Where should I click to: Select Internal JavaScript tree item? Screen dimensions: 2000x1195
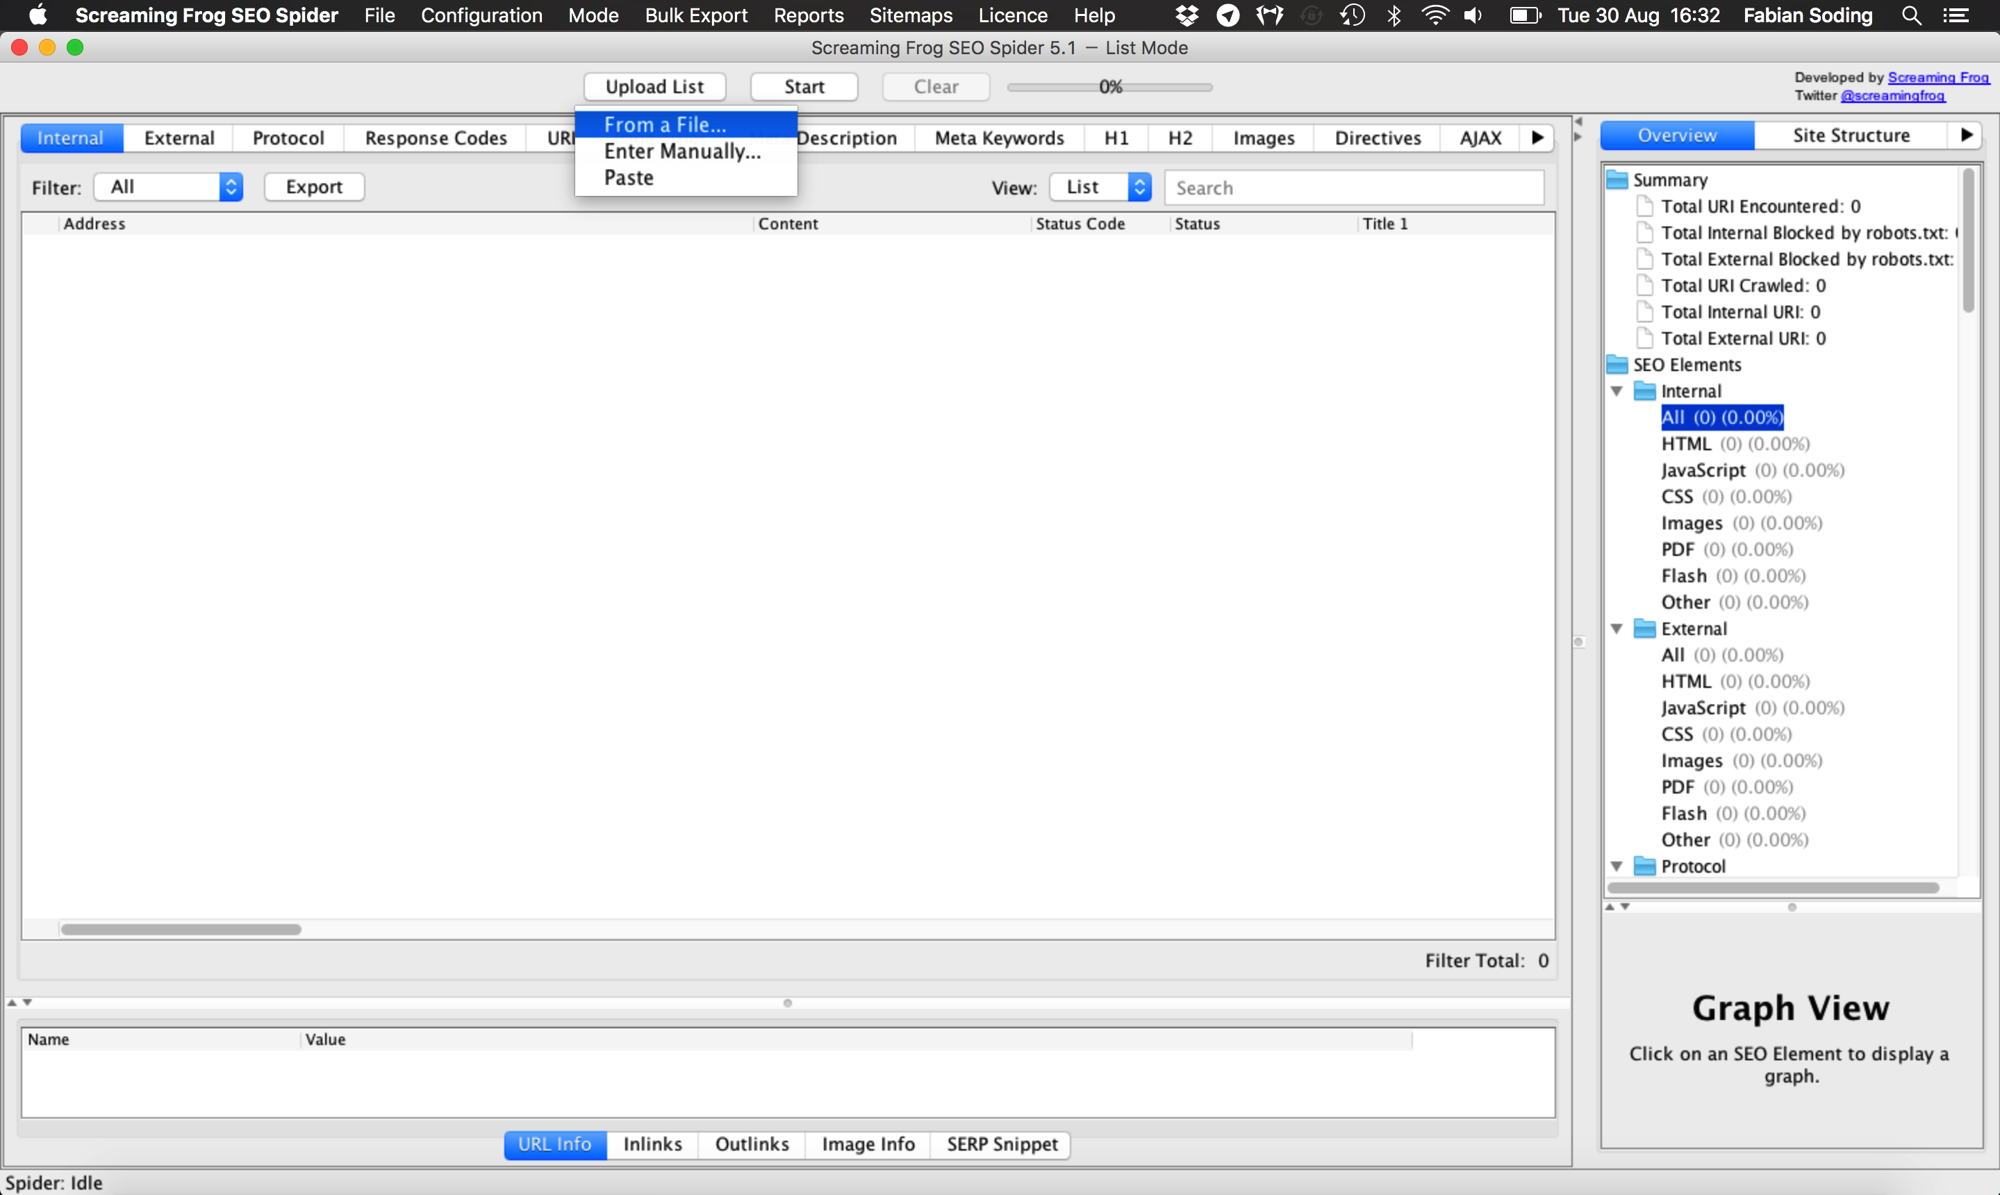tap(1752, 470)
